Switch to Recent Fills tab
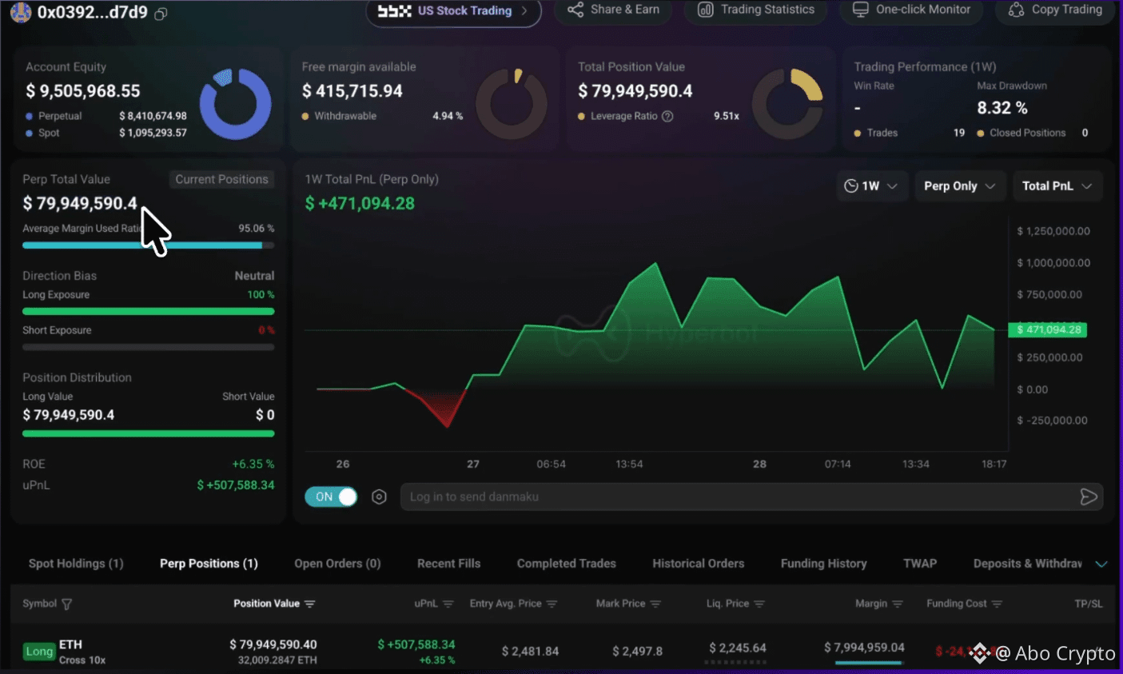Screen dimensions: 1123x674 point(448,564)
